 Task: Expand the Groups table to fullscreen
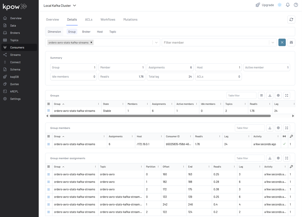(286, 95)
